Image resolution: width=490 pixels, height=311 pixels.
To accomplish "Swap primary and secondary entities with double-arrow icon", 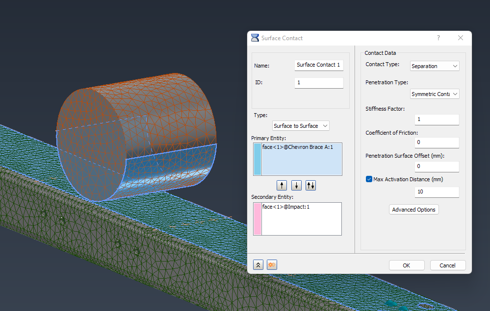I will point(310,185).
